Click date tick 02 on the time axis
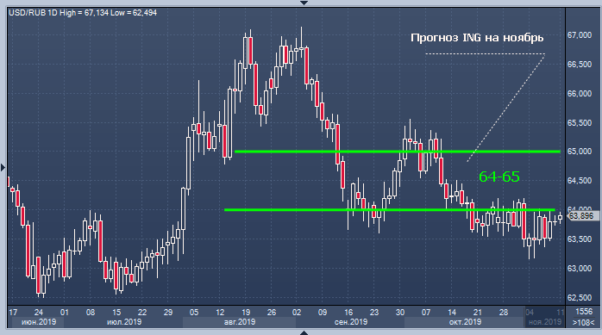602x335 pixels. (x=297, y=313)
